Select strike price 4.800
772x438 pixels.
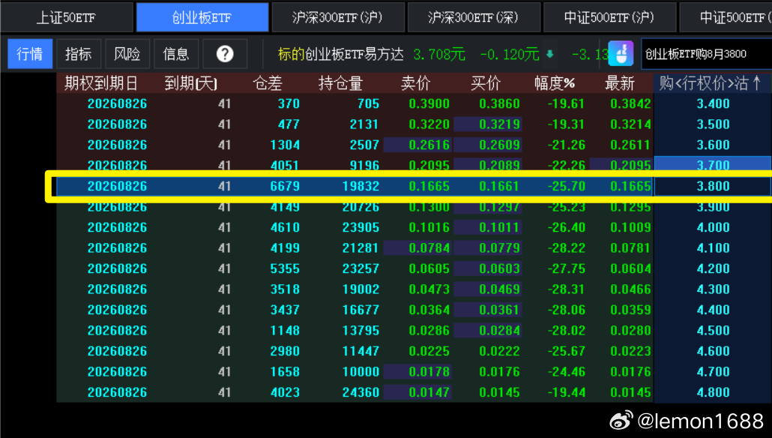(713, 393)
